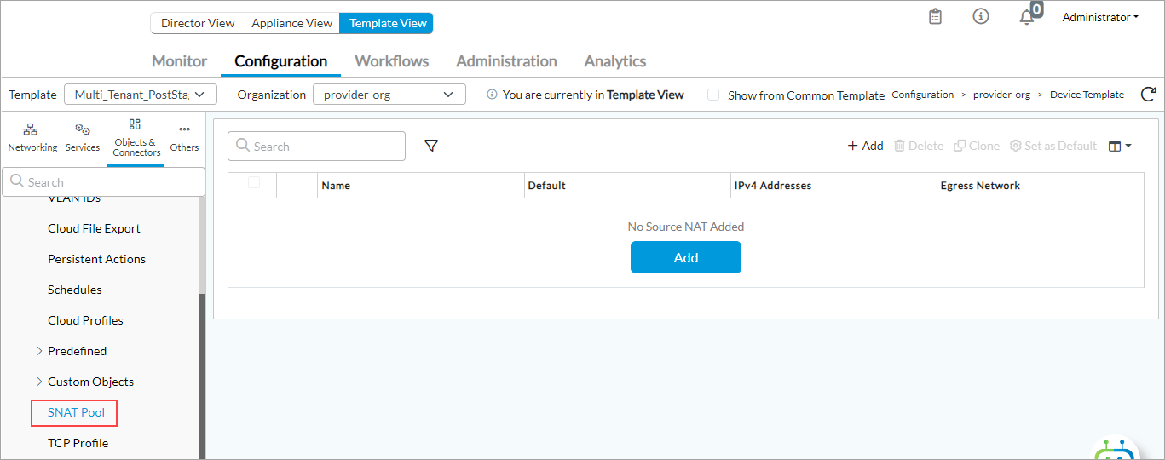
Task: Open the Services section icon
Action: (x=83, y=136)
